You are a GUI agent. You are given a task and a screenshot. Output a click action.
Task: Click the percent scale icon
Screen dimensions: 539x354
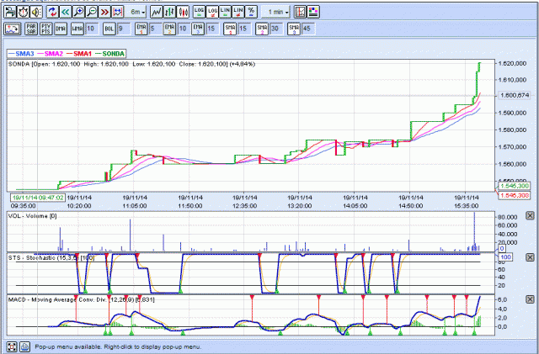(x=251, y=12)
